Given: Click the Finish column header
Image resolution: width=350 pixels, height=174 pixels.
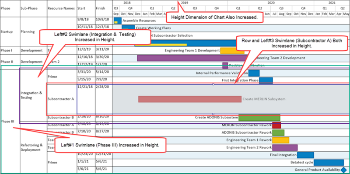Looking at the screenshot, I should (104, 8).
